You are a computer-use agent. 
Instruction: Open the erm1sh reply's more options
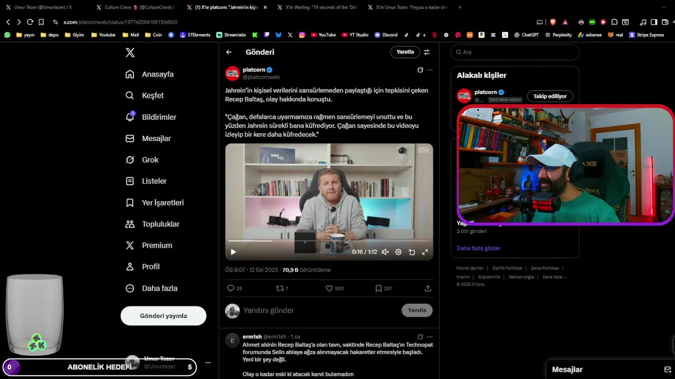coord(430,337)
